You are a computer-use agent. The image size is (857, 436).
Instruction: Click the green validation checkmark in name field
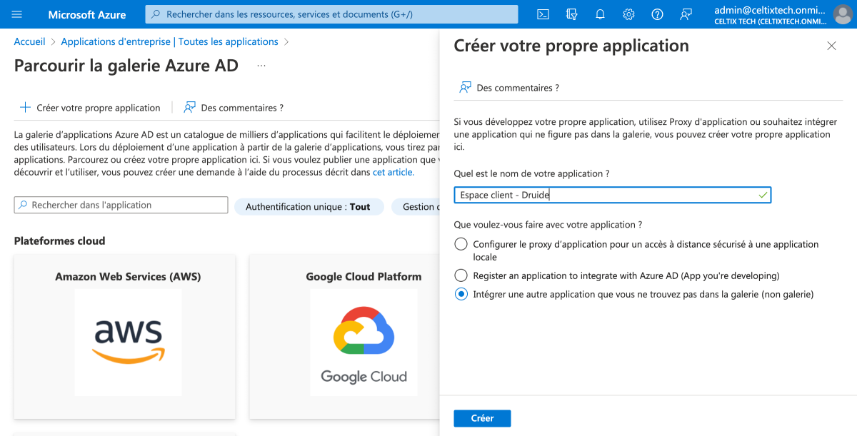(x=763, y=195)
